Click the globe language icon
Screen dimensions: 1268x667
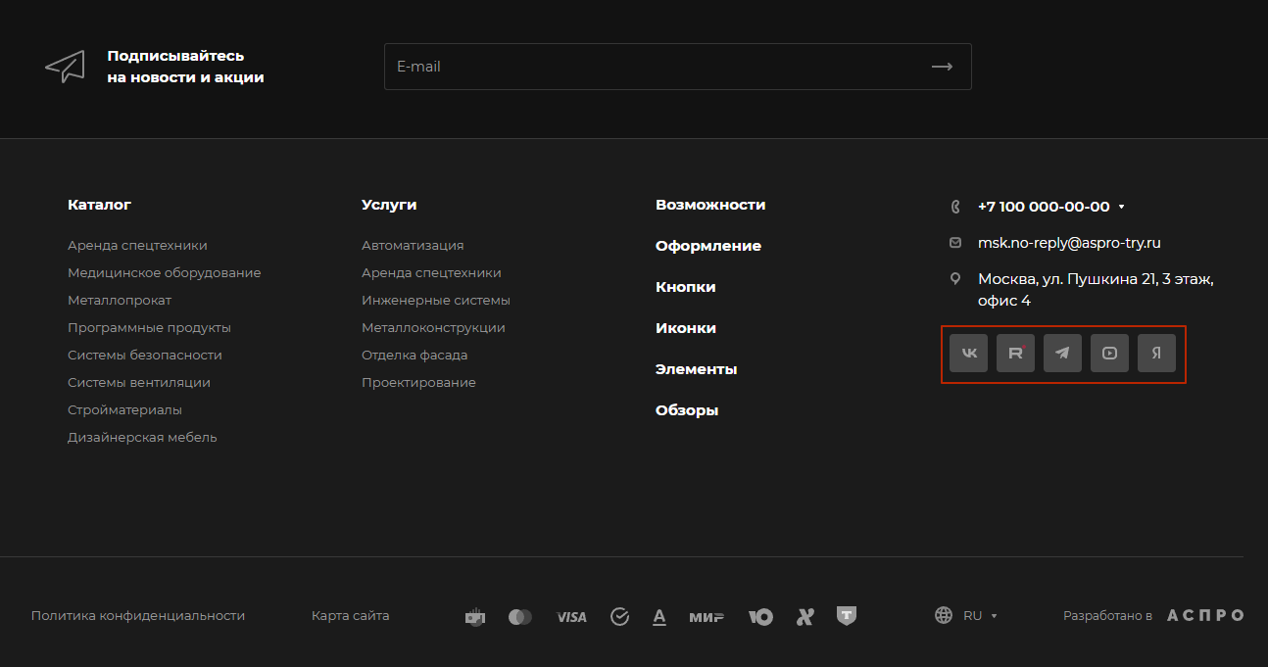[944, 616]
